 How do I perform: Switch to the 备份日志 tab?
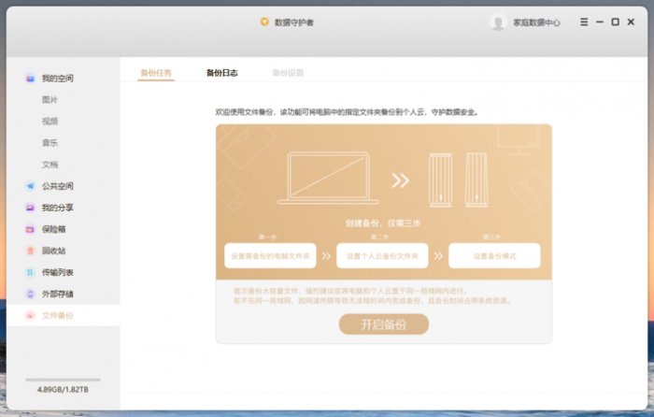tap(221, 72)
